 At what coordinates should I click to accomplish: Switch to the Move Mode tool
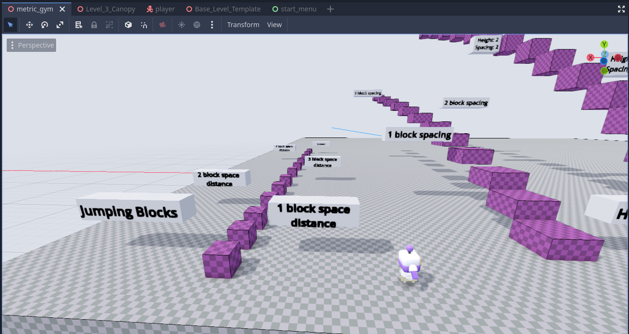tap(29, 25)
